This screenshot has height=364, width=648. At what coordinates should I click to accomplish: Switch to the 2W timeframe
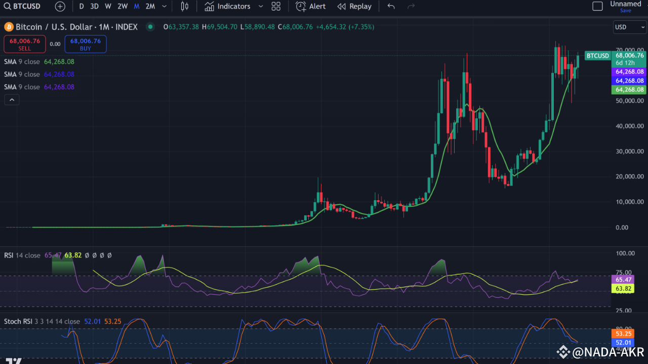tap(123, 6)
